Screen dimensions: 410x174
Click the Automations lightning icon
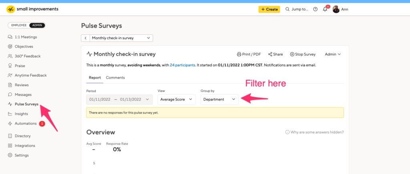pos(10,124)
